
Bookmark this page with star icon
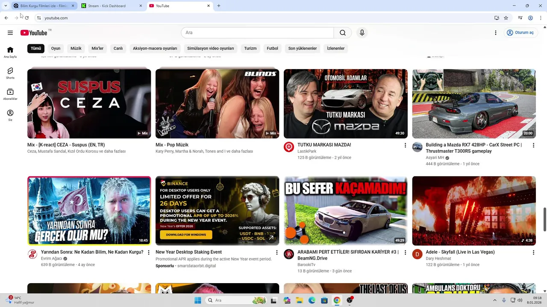[x=506, y=18]
